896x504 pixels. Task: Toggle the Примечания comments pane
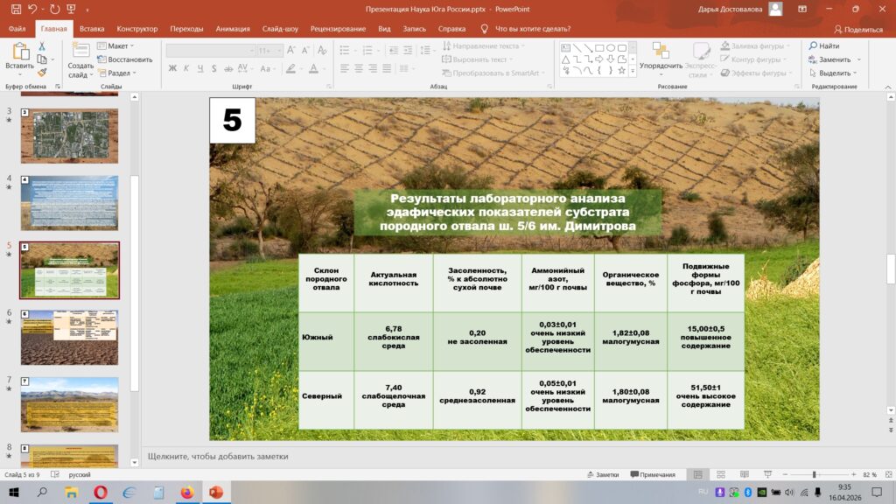pos(652,474)
